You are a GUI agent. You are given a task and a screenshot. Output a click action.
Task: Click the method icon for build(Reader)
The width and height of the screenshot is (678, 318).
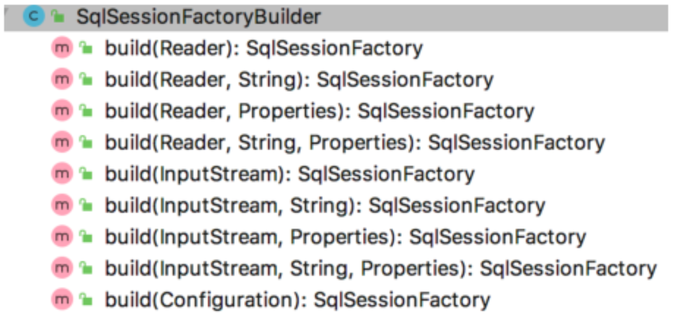[62, 48]
